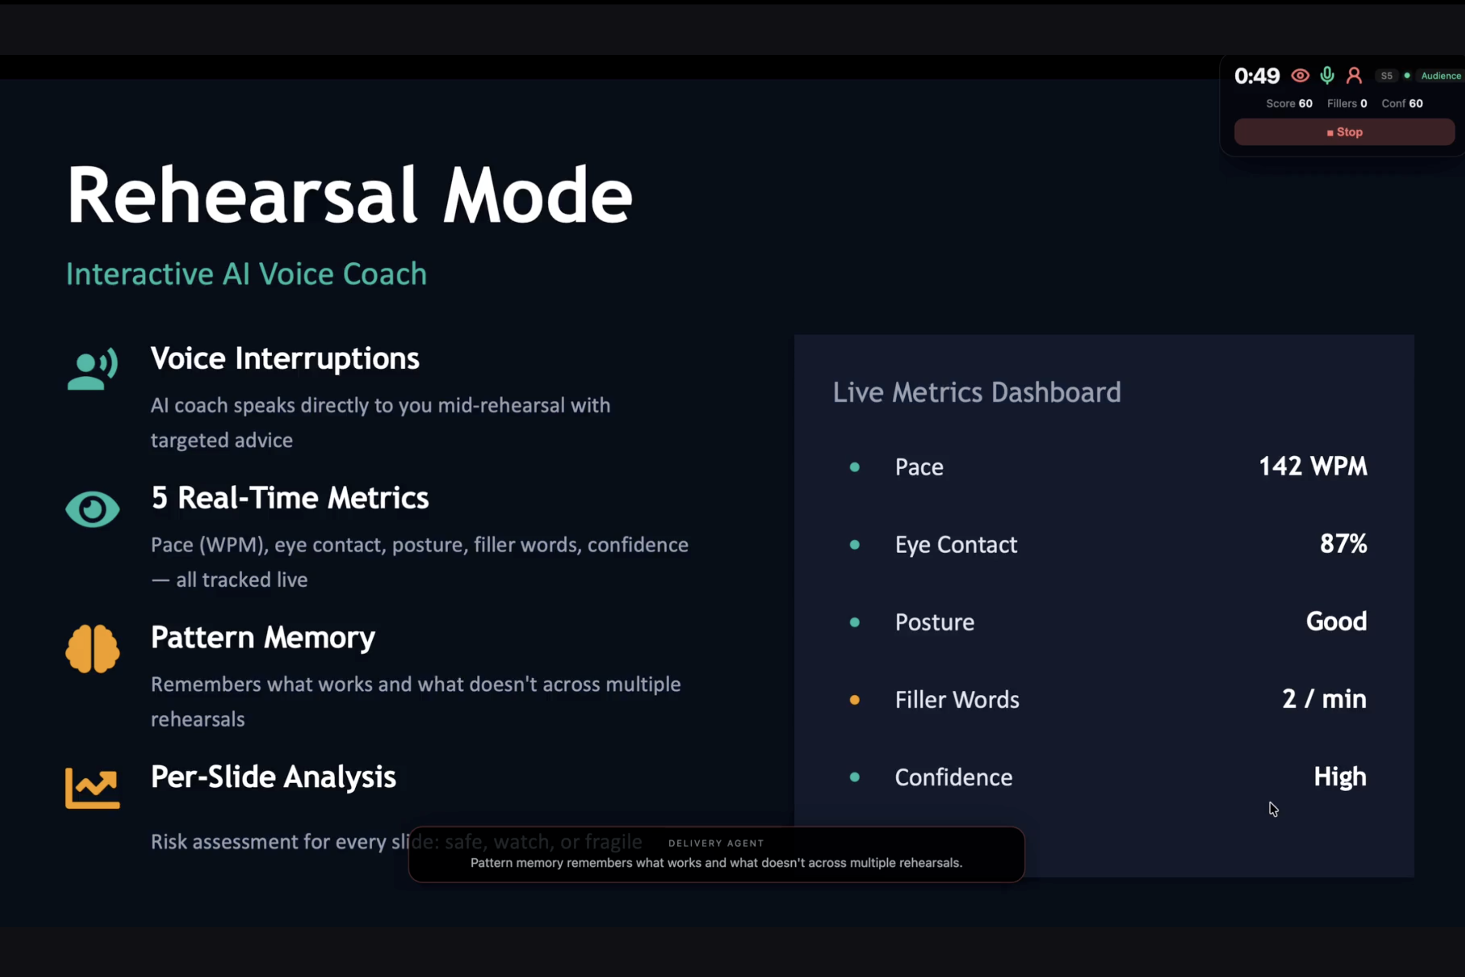Click the 0:49 rehearsal timer
Viewport: 1465px width, 977px height.
1257,76
